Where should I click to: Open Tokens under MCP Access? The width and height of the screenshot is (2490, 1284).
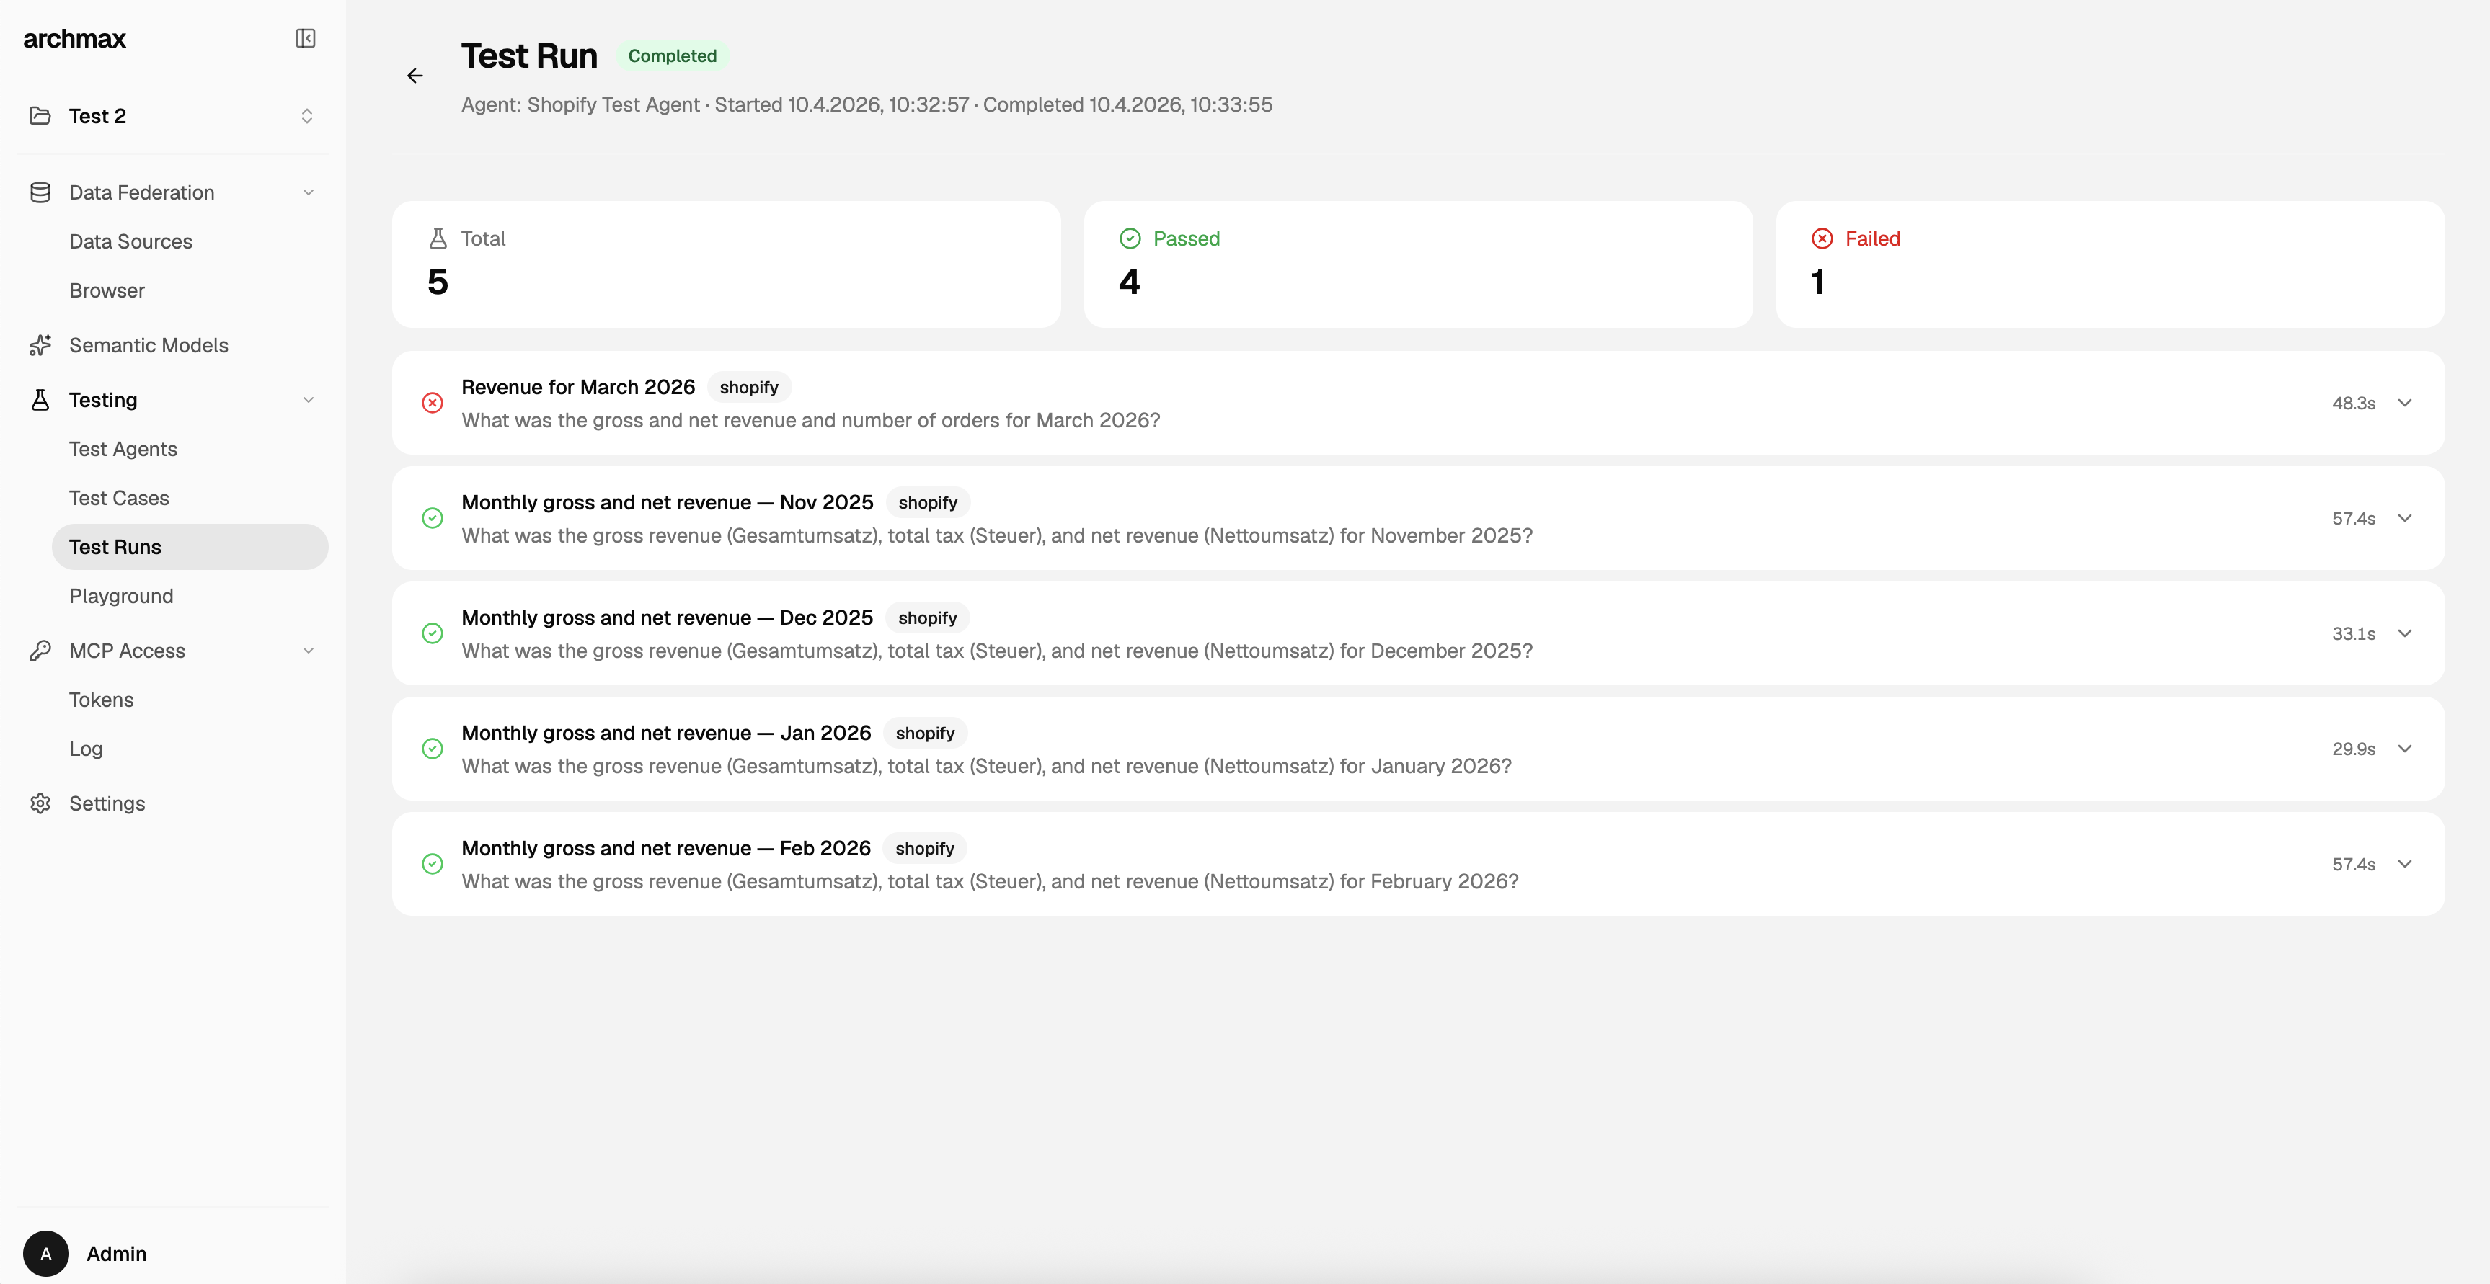coord(102,700)
